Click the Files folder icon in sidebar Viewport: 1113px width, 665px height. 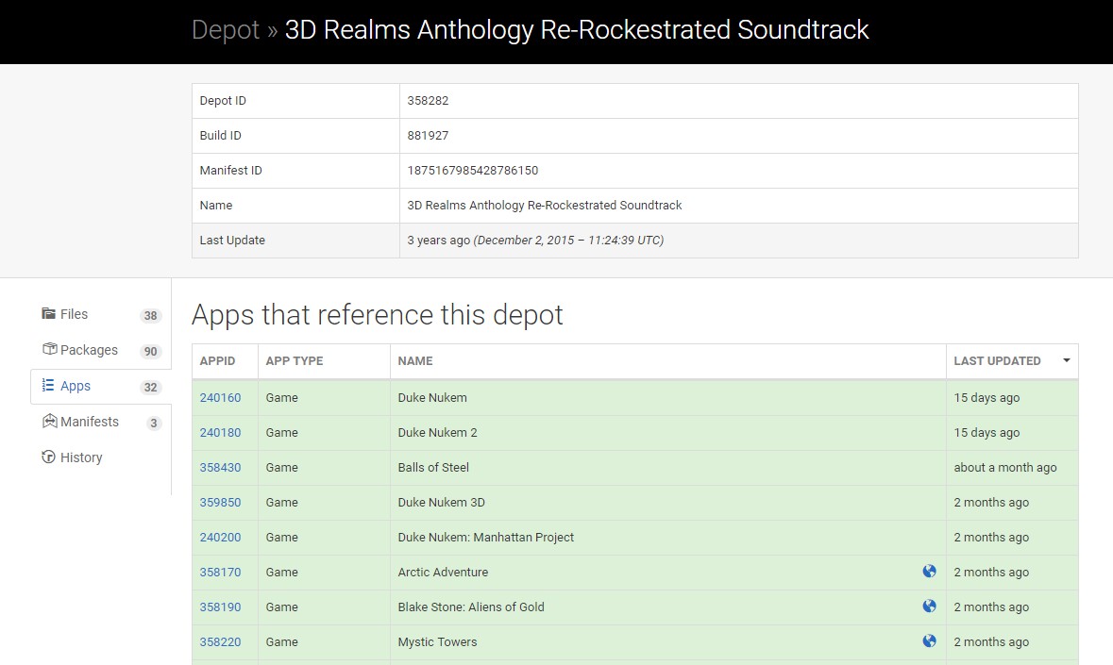49,314
